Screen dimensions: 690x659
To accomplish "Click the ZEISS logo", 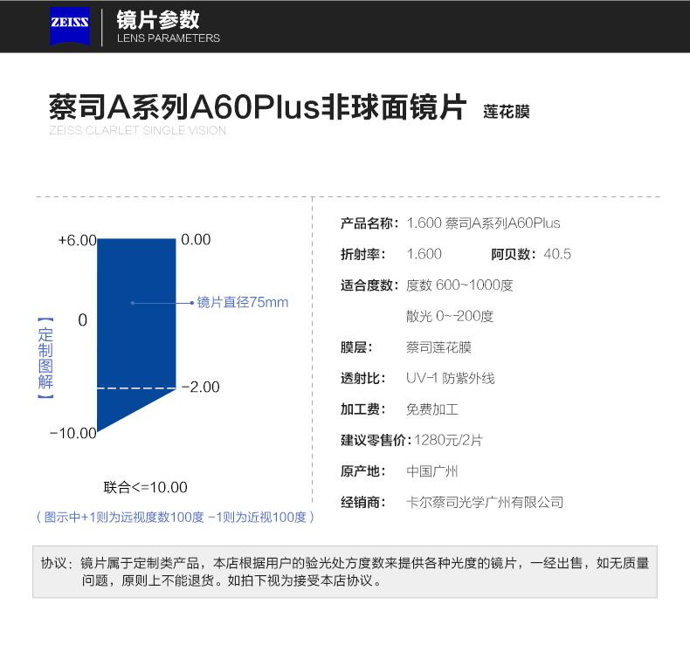I will 70,26.
